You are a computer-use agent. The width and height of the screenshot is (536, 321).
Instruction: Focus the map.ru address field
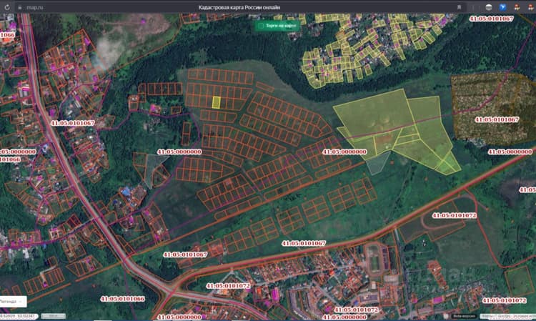[35, 8]
